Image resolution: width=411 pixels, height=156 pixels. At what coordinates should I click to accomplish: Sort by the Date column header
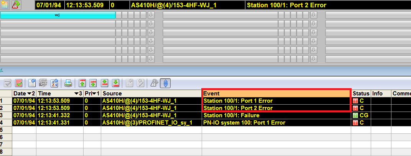click(24, 94)
